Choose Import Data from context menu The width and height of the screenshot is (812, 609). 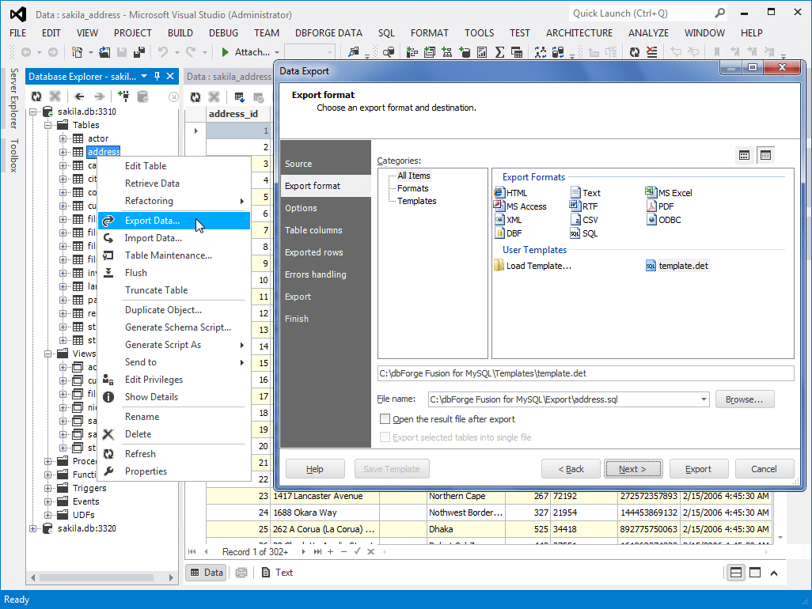154,238
